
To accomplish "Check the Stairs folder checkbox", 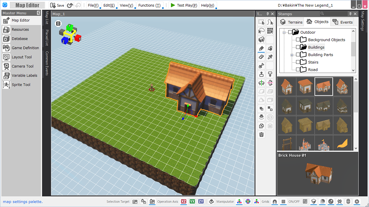I will (298, 62).
